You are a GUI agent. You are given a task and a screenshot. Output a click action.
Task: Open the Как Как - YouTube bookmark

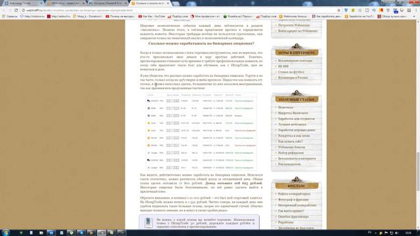point(152,16)
